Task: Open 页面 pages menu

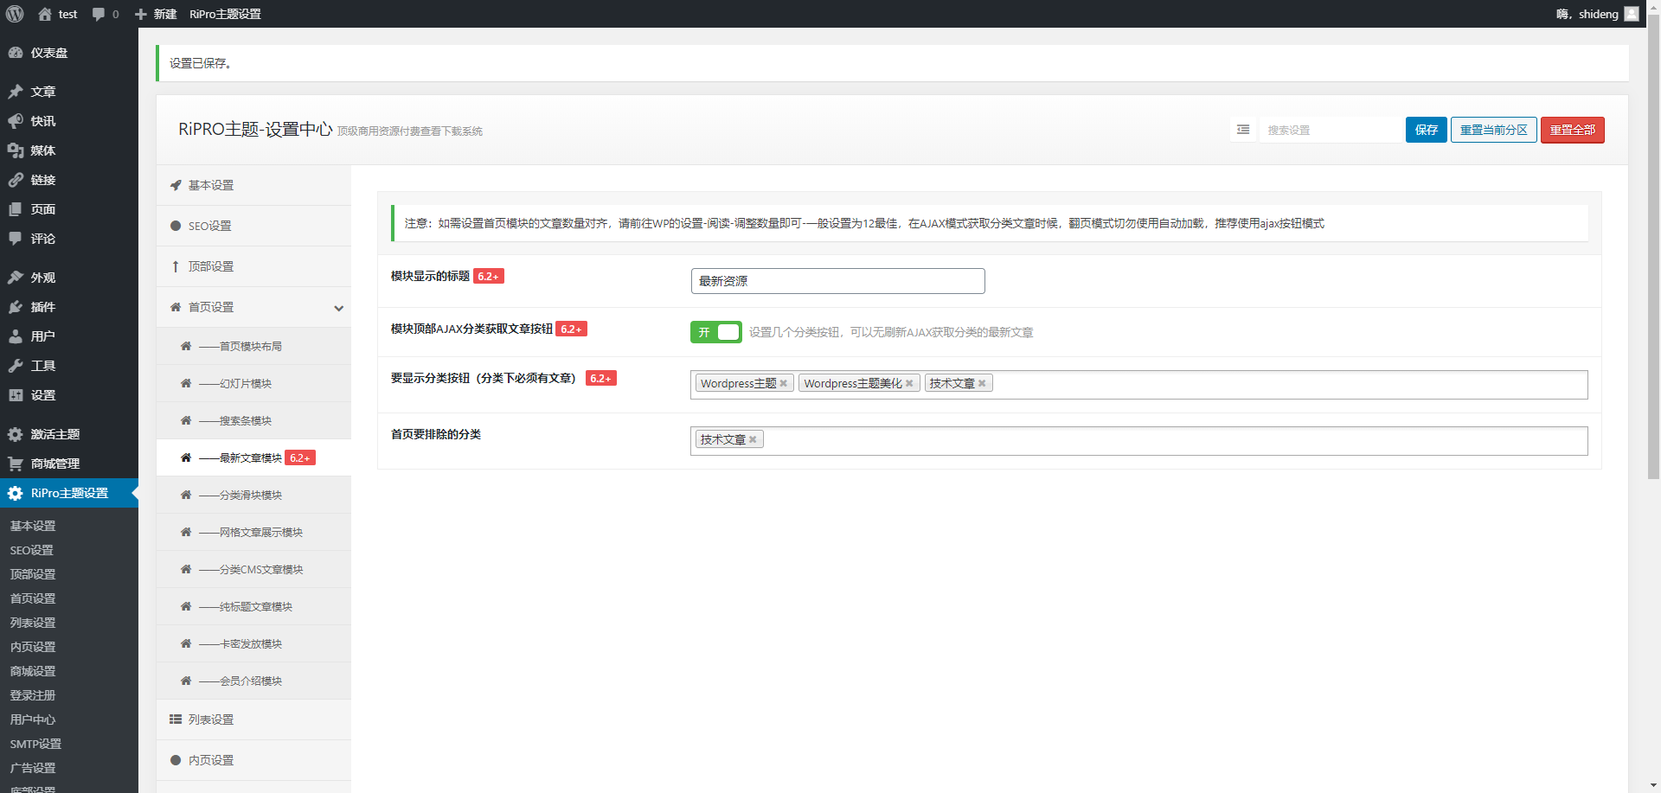Action: point(69,209)
